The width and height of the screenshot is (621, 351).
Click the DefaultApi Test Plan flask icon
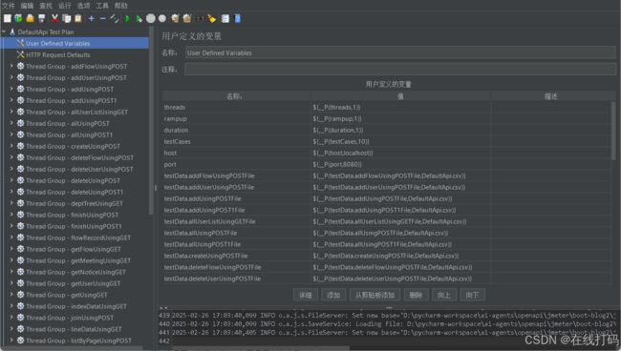tap(12, 31)
